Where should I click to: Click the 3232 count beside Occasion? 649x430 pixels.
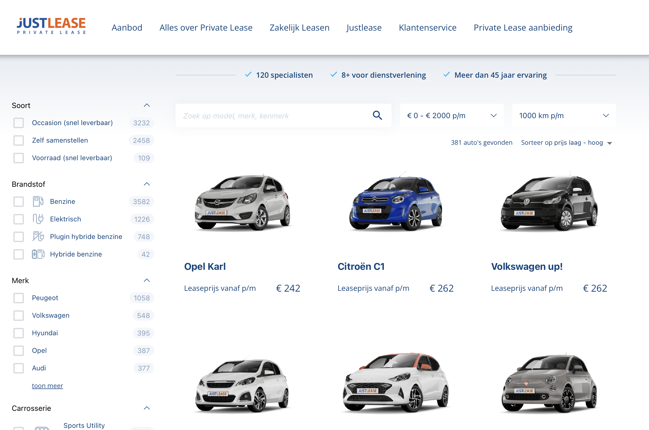142,123
